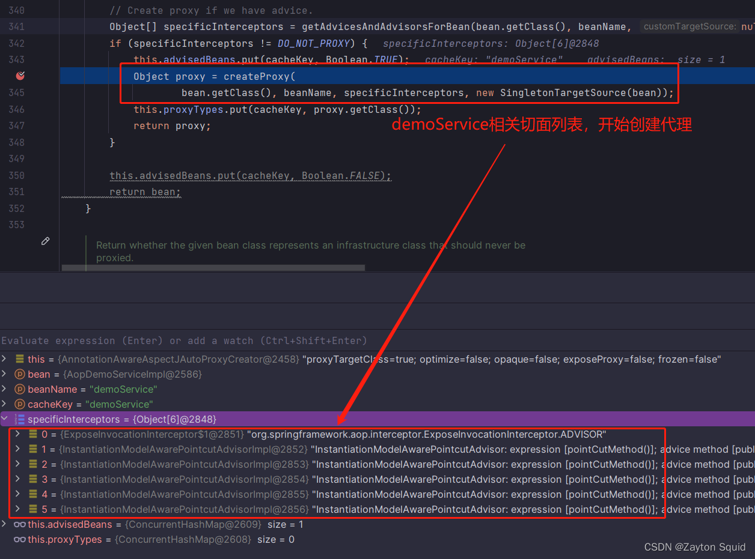Click field icon of element 5
Screen dimensions: 755x559
[33, 509]
